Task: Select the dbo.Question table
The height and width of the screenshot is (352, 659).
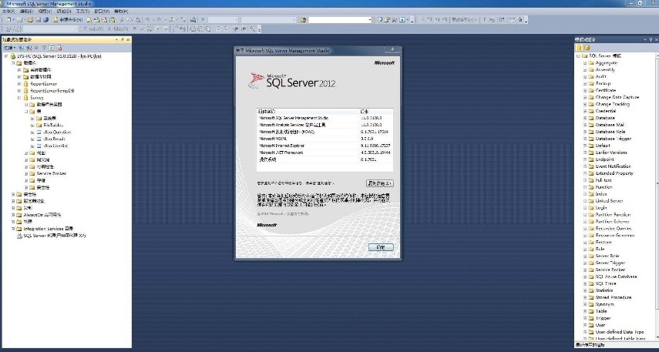Action: (x=57, y=132)
